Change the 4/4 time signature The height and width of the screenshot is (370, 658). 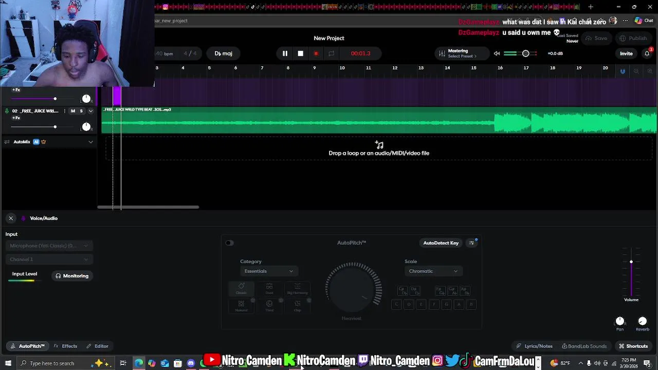190,53
